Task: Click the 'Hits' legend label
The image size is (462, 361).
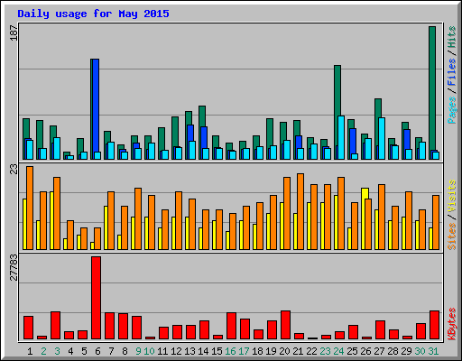Action: point(452,37)
